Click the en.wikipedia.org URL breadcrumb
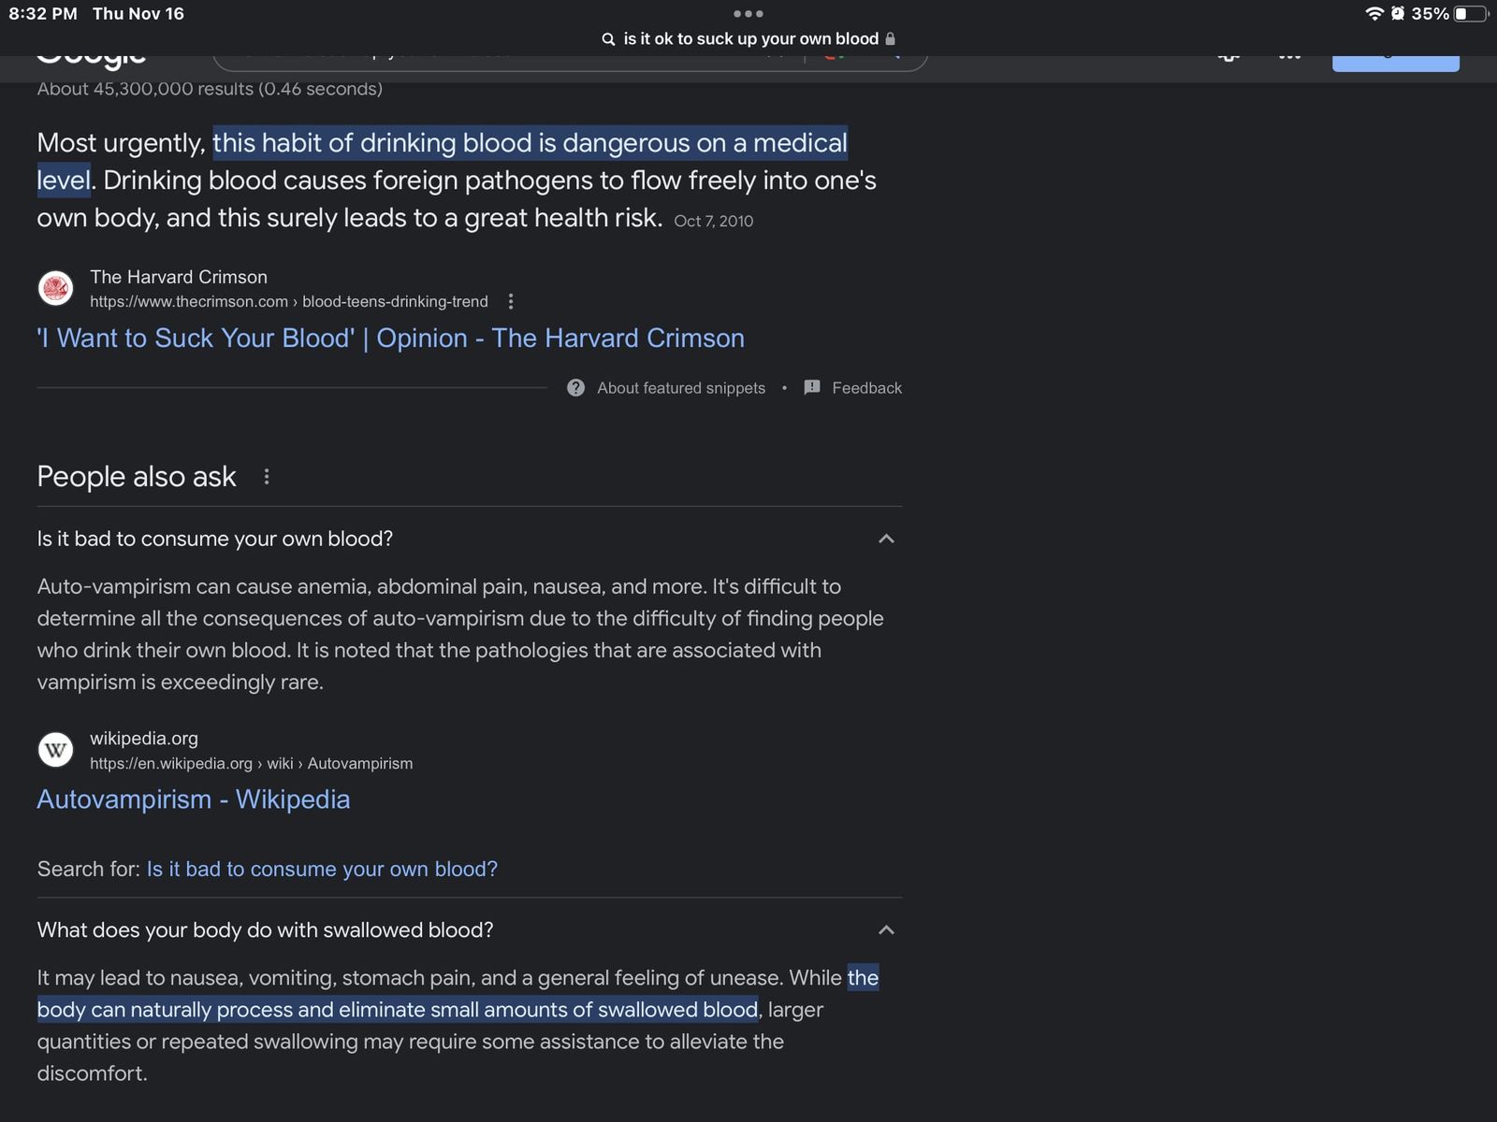This screenshot has width=1497, height=1122. click(251, 764)
